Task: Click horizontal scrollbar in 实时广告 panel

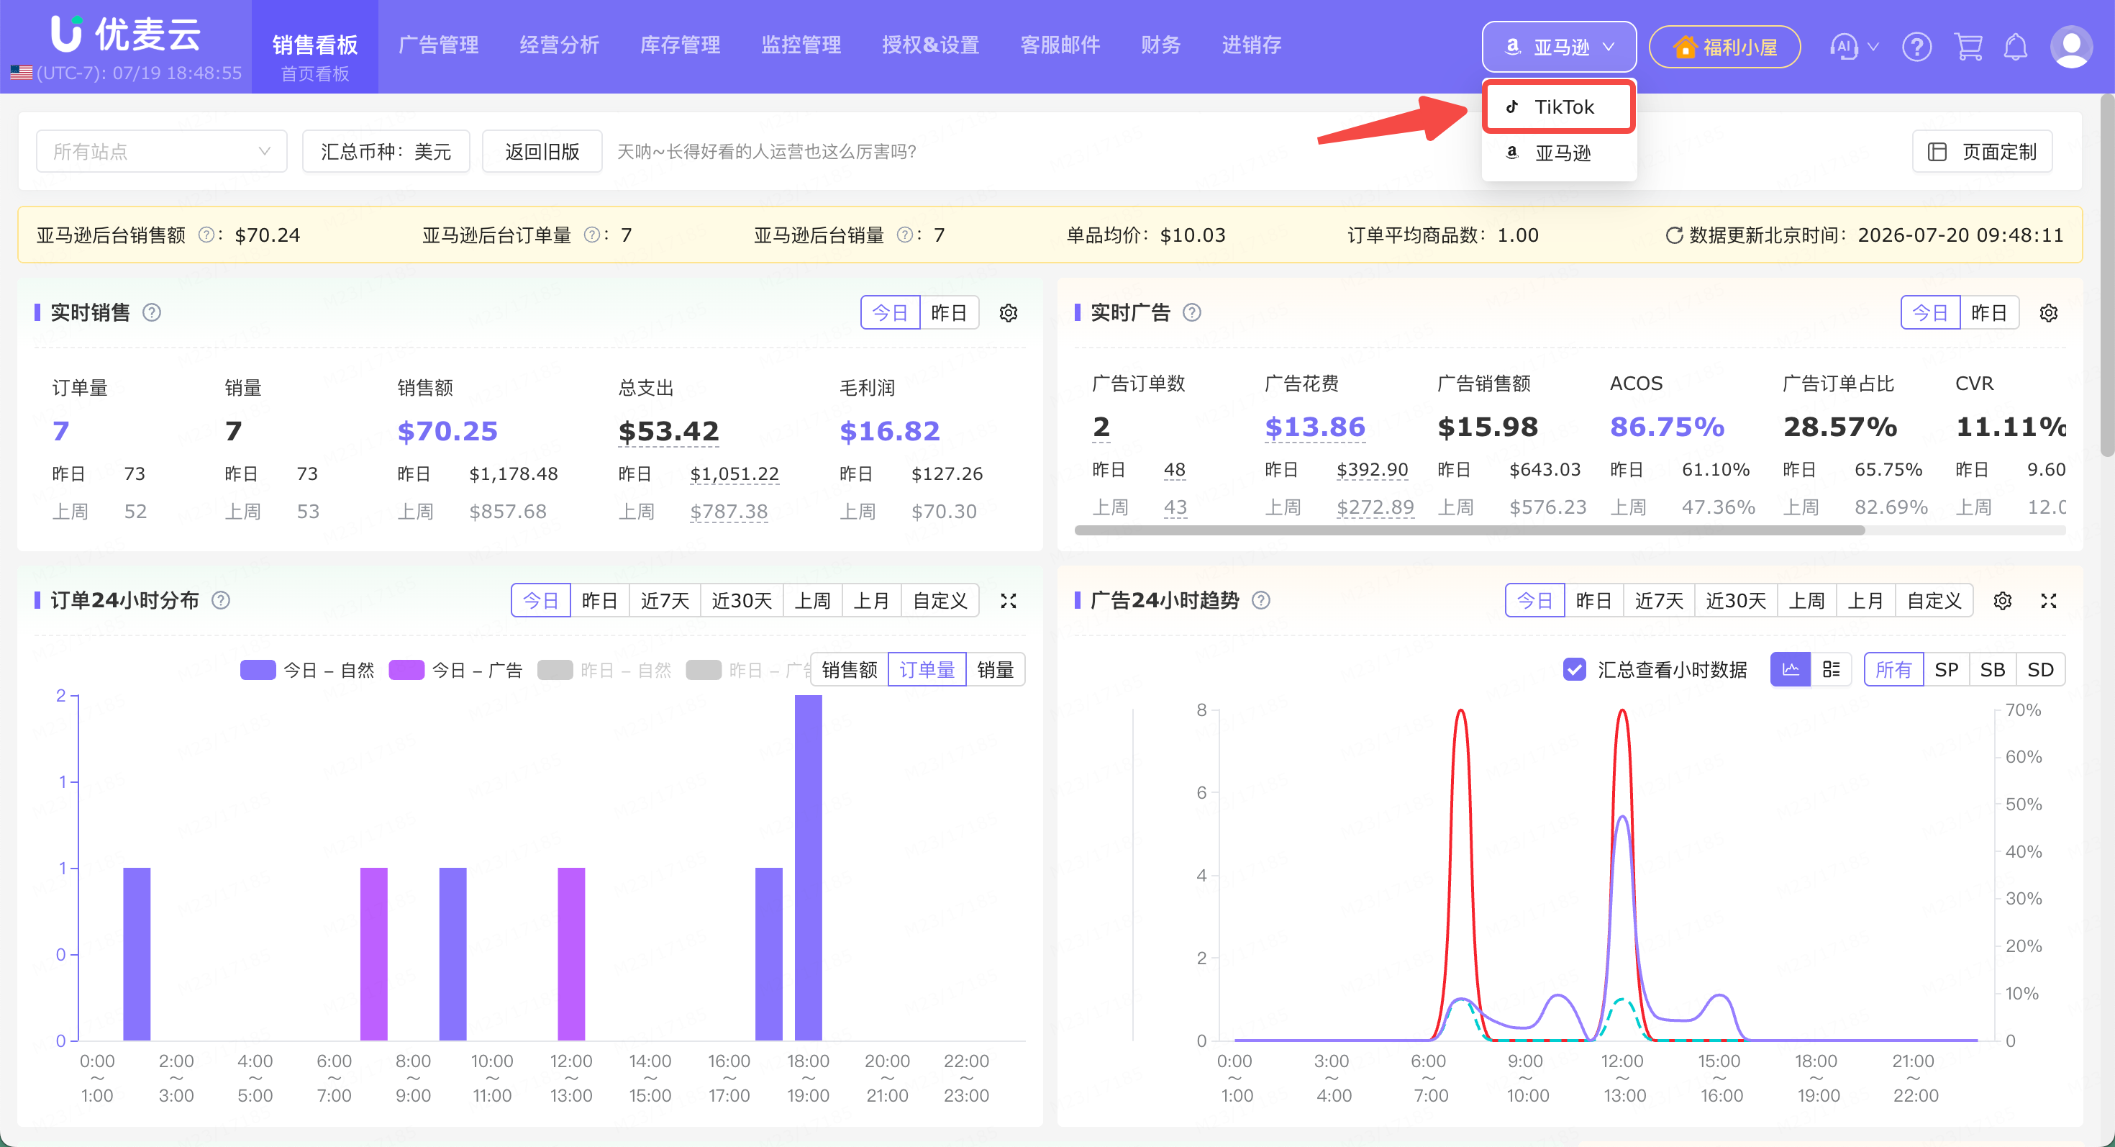Action: click(1470, 530)
